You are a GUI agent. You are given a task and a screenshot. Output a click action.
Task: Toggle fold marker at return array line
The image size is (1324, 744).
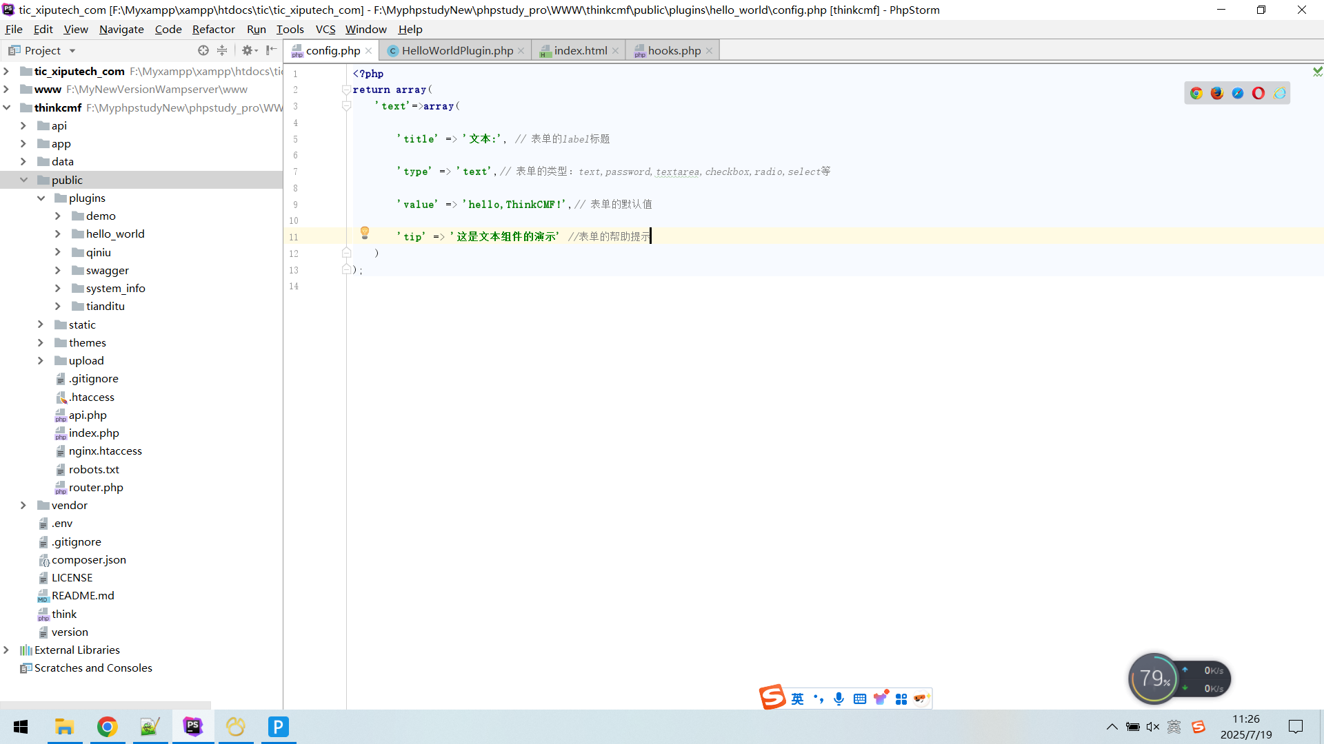[x=346, y=90]
